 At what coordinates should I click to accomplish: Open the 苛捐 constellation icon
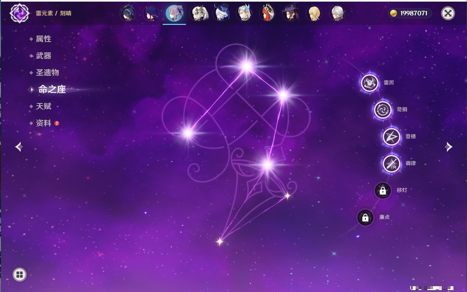point(383,110)
